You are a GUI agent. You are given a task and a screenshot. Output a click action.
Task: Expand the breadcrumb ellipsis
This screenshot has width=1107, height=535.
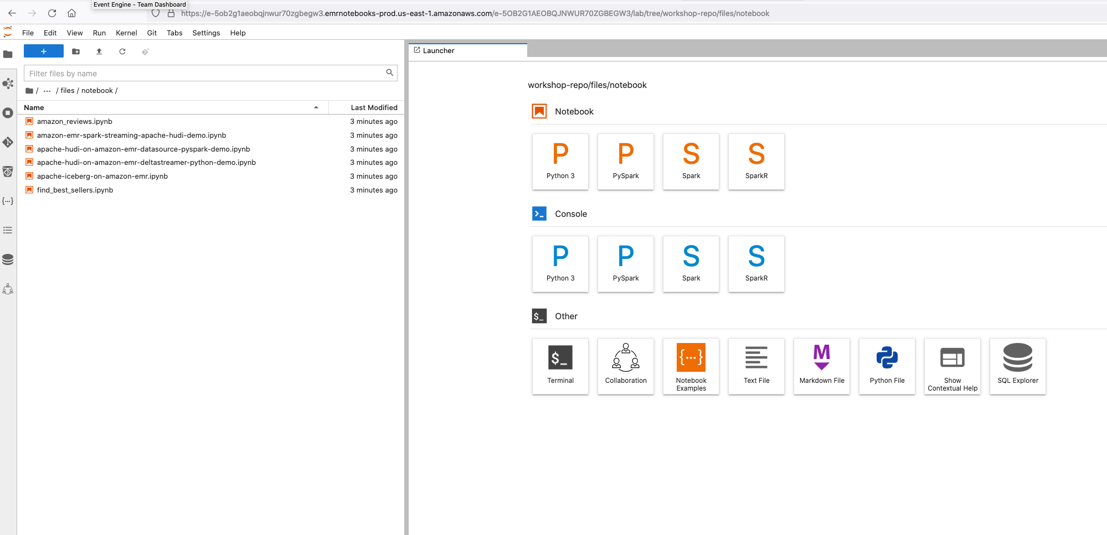pyautogui.click(x=47, y=91)
